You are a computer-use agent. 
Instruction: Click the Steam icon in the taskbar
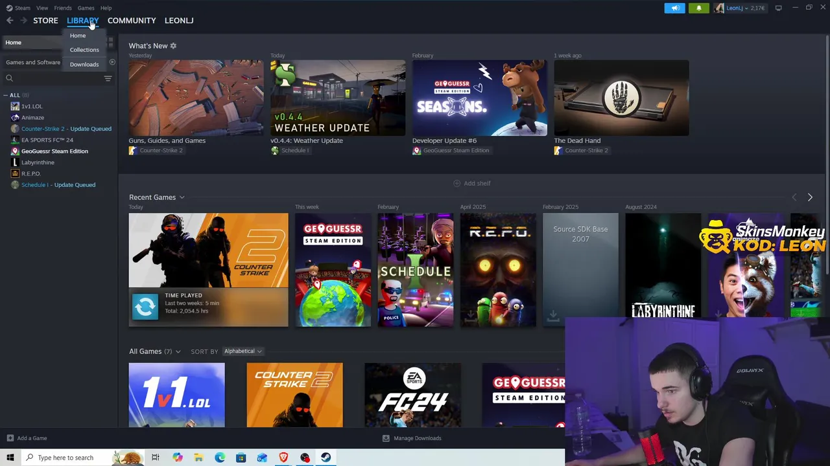coord(326,458)
